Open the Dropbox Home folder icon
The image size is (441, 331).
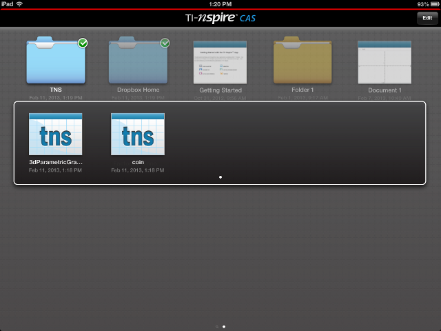pos(138,62)
